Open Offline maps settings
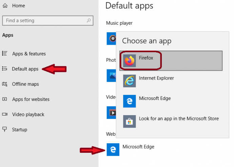 pyautogui.click(x=25, y=84)
